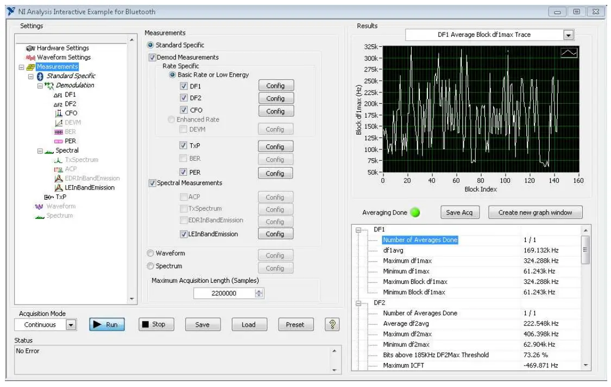Select the Waveform radio button
This screenshot has width=611, height=387.
pyautogui.click(x=150, y=253)
